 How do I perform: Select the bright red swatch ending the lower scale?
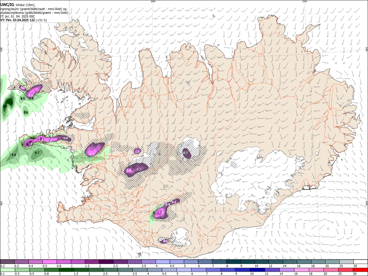(360, 270)
